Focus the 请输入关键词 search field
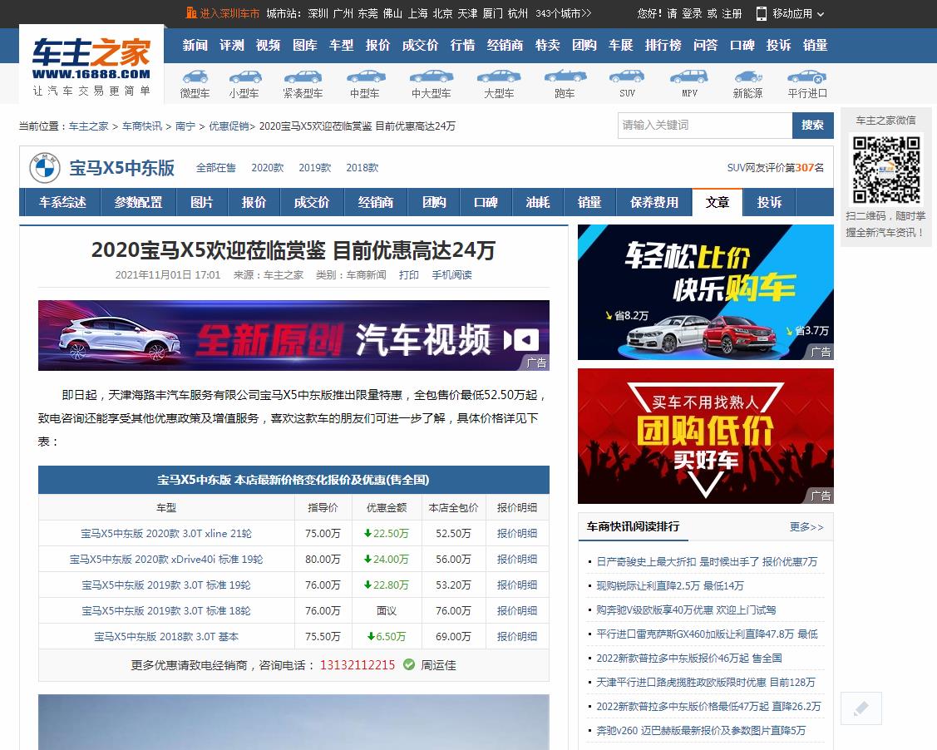The width and height of the screenshot is (937, 750). tap(705, 126)
